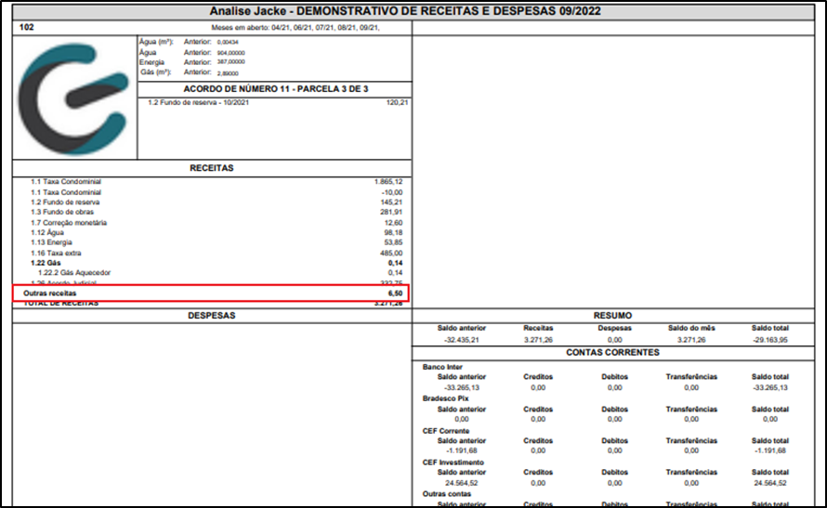The image size is (827, 508).
Task: Click the Resumo 'Saldo do mês' column label
Action: [x=691, y=329]
